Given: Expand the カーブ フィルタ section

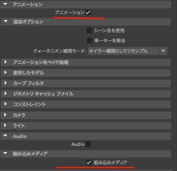Looking at the screenshot, I should coord(5,83).
